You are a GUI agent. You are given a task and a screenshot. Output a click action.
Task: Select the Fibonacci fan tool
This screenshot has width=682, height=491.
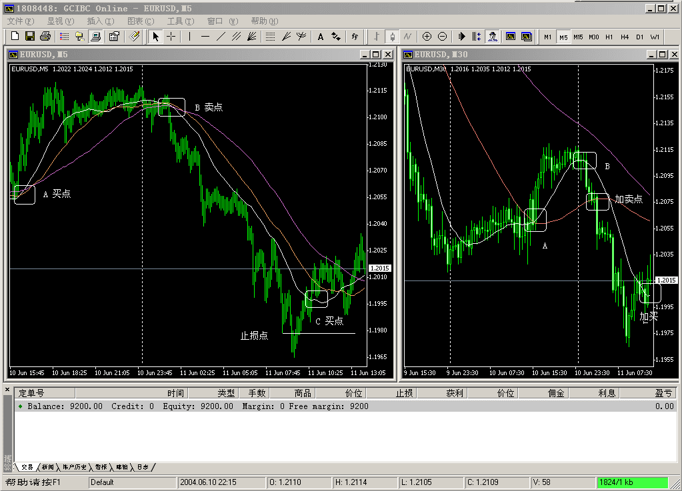pyautogui.click(x=286, y=37)
